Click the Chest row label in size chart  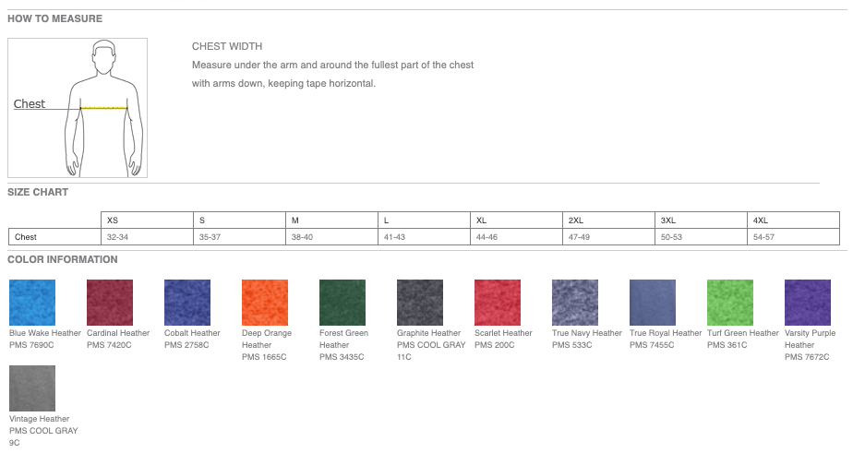click(26, 237)
